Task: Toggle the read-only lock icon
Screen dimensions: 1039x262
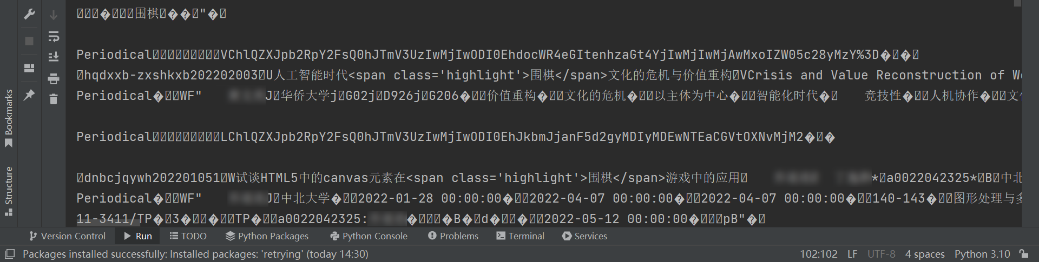Action: [1023, 254]
